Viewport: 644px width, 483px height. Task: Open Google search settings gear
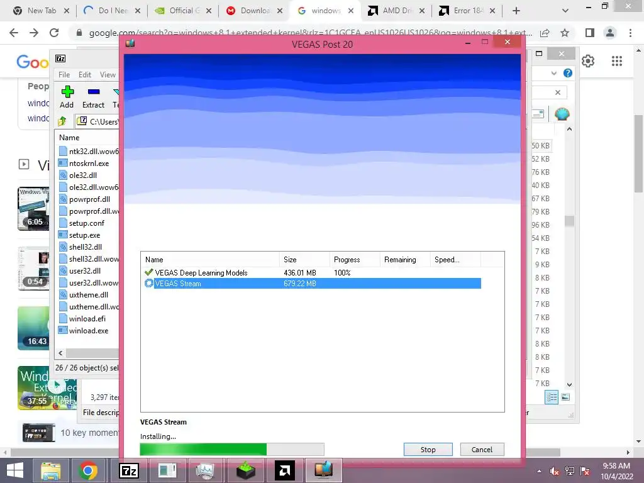click(x=588, y=61)
